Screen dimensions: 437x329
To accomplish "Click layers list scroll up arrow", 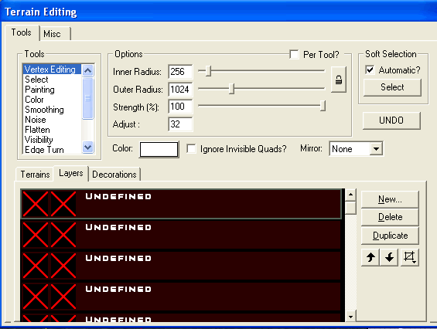I will tap(350, 195).
